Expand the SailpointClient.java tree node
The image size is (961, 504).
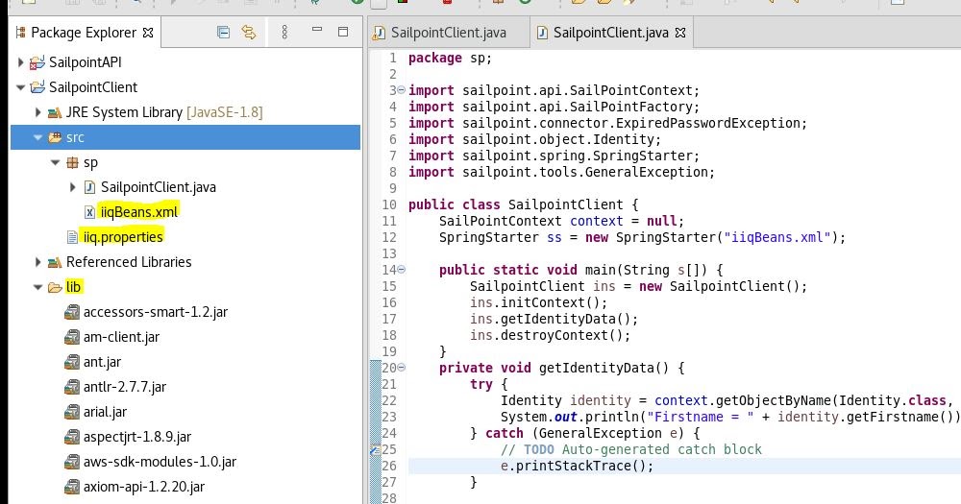(x=72, y=187)
